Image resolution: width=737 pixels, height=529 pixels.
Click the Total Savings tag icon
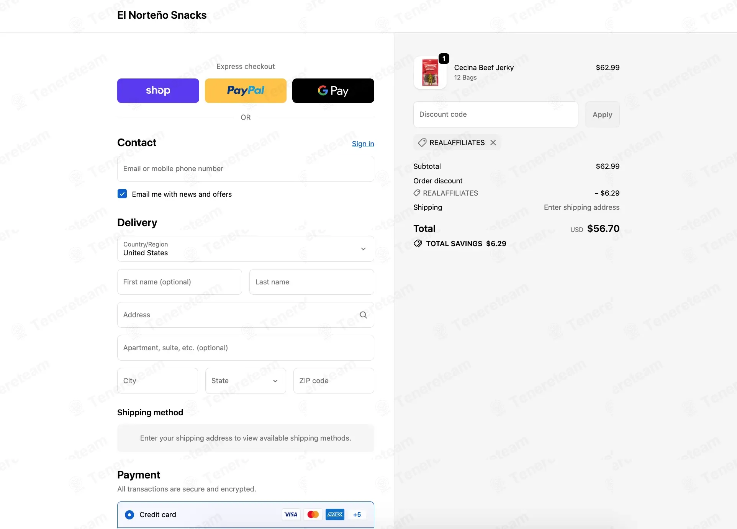point(418,243)
